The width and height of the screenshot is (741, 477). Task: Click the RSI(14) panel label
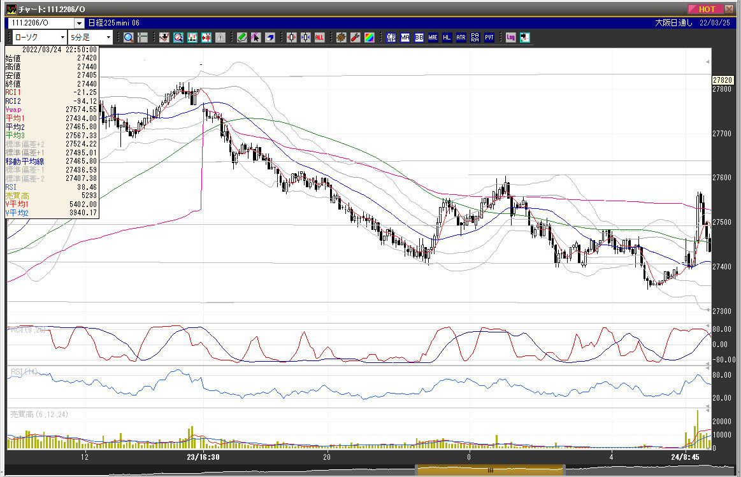point(24,372)
